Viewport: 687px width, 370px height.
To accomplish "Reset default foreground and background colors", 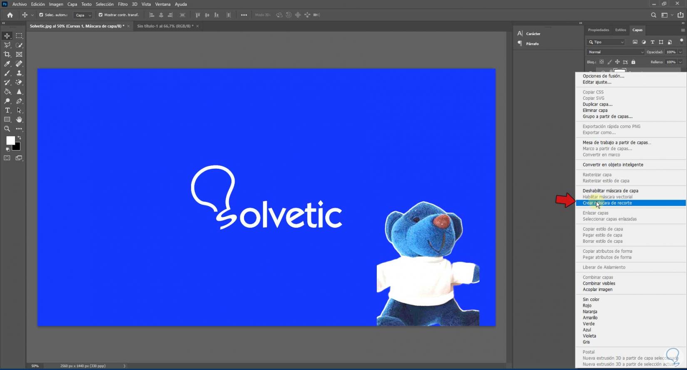I will pyautogui.click(x=7, y=149).
